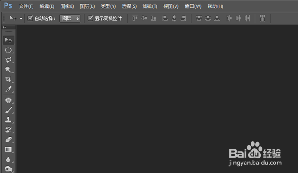Click the Auto-Align Layers icon
The height and width of the screenshot is (173, 298).
click(x=262, y=19)
